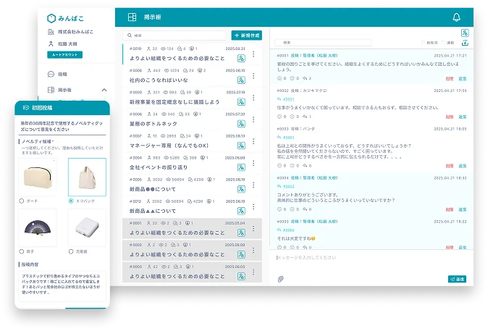Screen dimensions: 488x331
Task: Select the エコバック radio button
Action: tap(71, 201)
